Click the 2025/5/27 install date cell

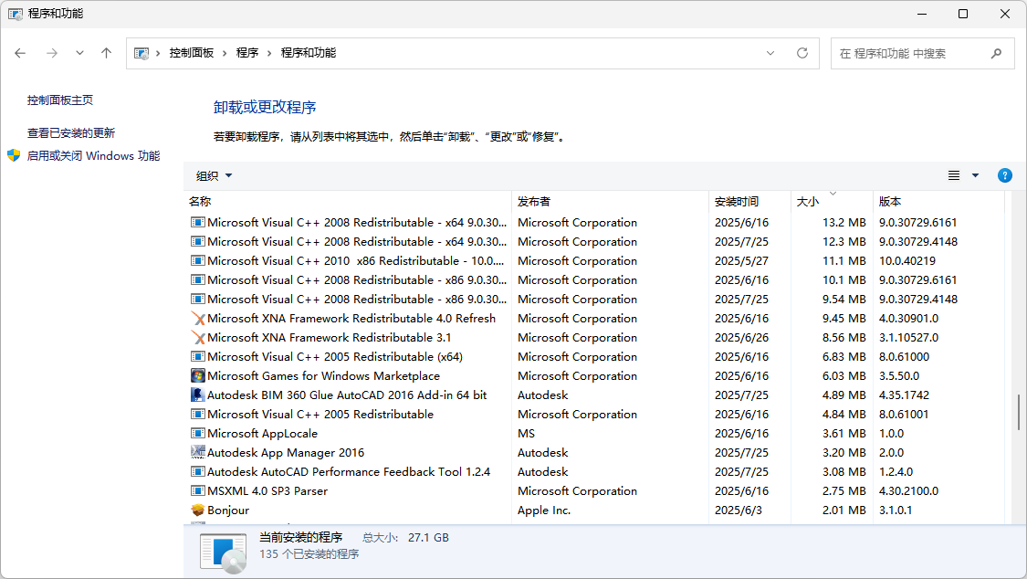pyautogui.click(x=741, y=260)
